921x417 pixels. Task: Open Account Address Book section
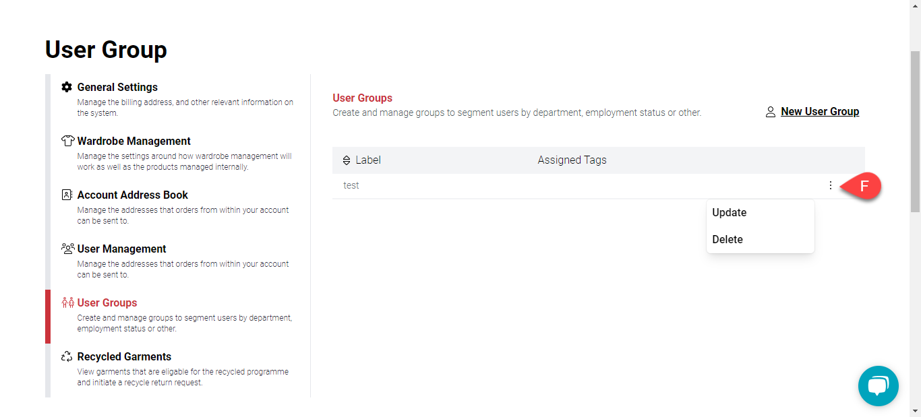pos(132,195)
